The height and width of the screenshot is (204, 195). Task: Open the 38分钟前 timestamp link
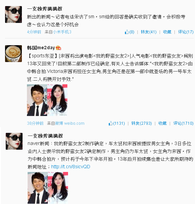tap(35, 123)
